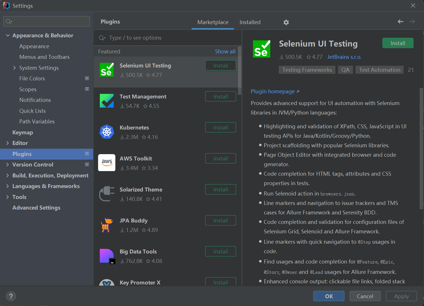Screen dimensions: 424x306
Task: Click the large Selenium logo in details
Action: [261, 49]
